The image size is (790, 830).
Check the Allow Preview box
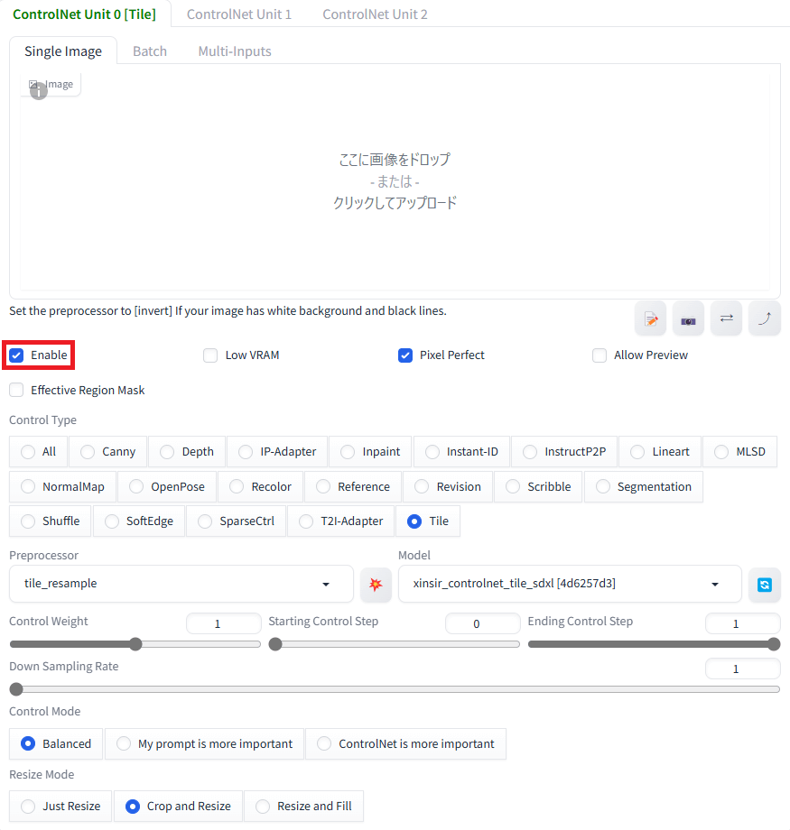[599, 355]
